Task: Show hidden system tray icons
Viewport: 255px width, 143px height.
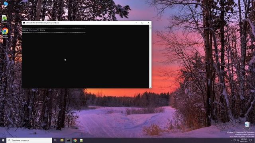Action: (231, 140)
